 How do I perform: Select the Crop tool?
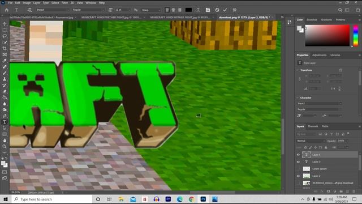pos(5,48)
